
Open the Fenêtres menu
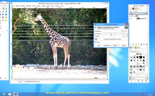pos(57,6)
